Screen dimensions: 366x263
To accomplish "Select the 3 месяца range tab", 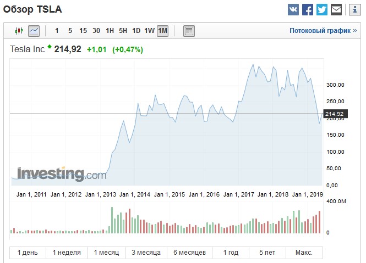I will click(146, 253).
